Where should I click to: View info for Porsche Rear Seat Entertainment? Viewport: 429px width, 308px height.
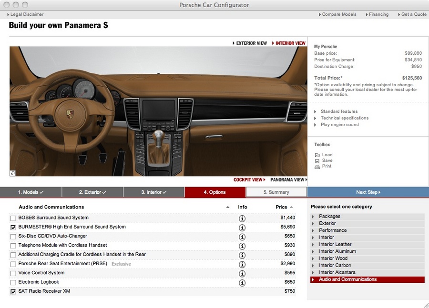coord(242,264)
